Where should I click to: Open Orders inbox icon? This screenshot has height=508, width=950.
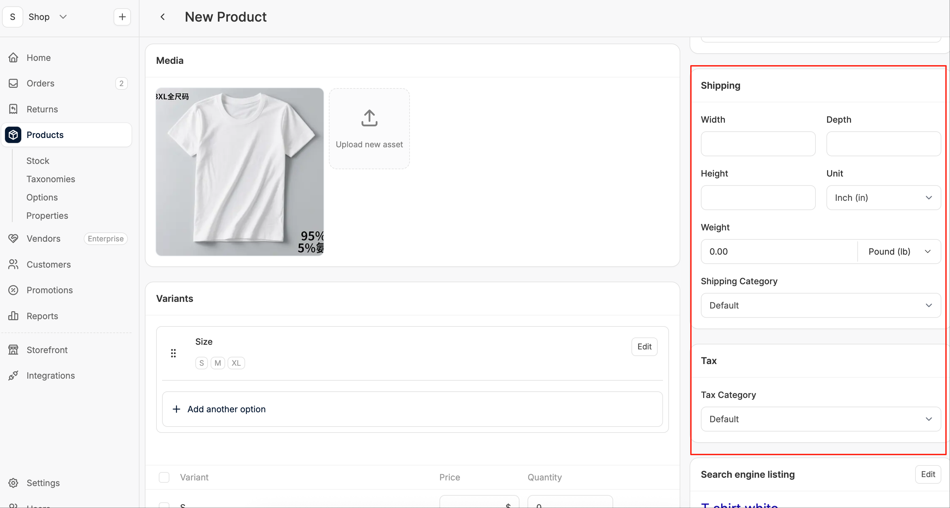click(13, 83)
